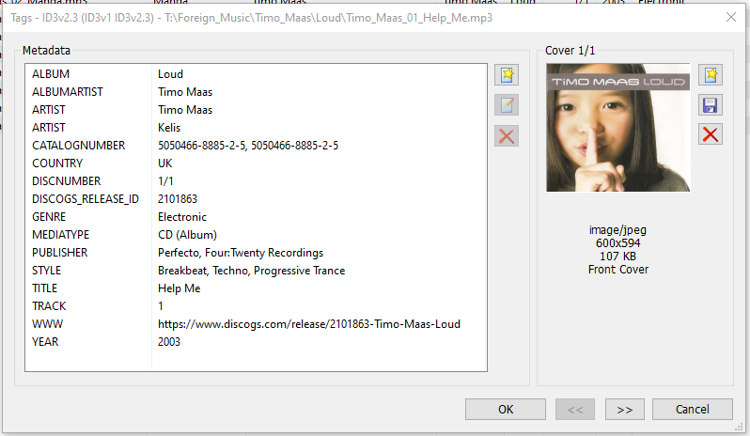This screenshot has height=436, width=750.
Task: Select the country value UK
Action: (165, 163)
